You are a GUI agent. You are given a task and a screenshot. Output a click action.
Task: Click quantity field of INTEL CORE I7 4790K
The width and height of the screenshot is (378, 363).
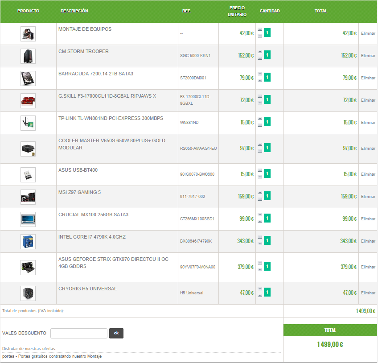(x=267, y=240)
